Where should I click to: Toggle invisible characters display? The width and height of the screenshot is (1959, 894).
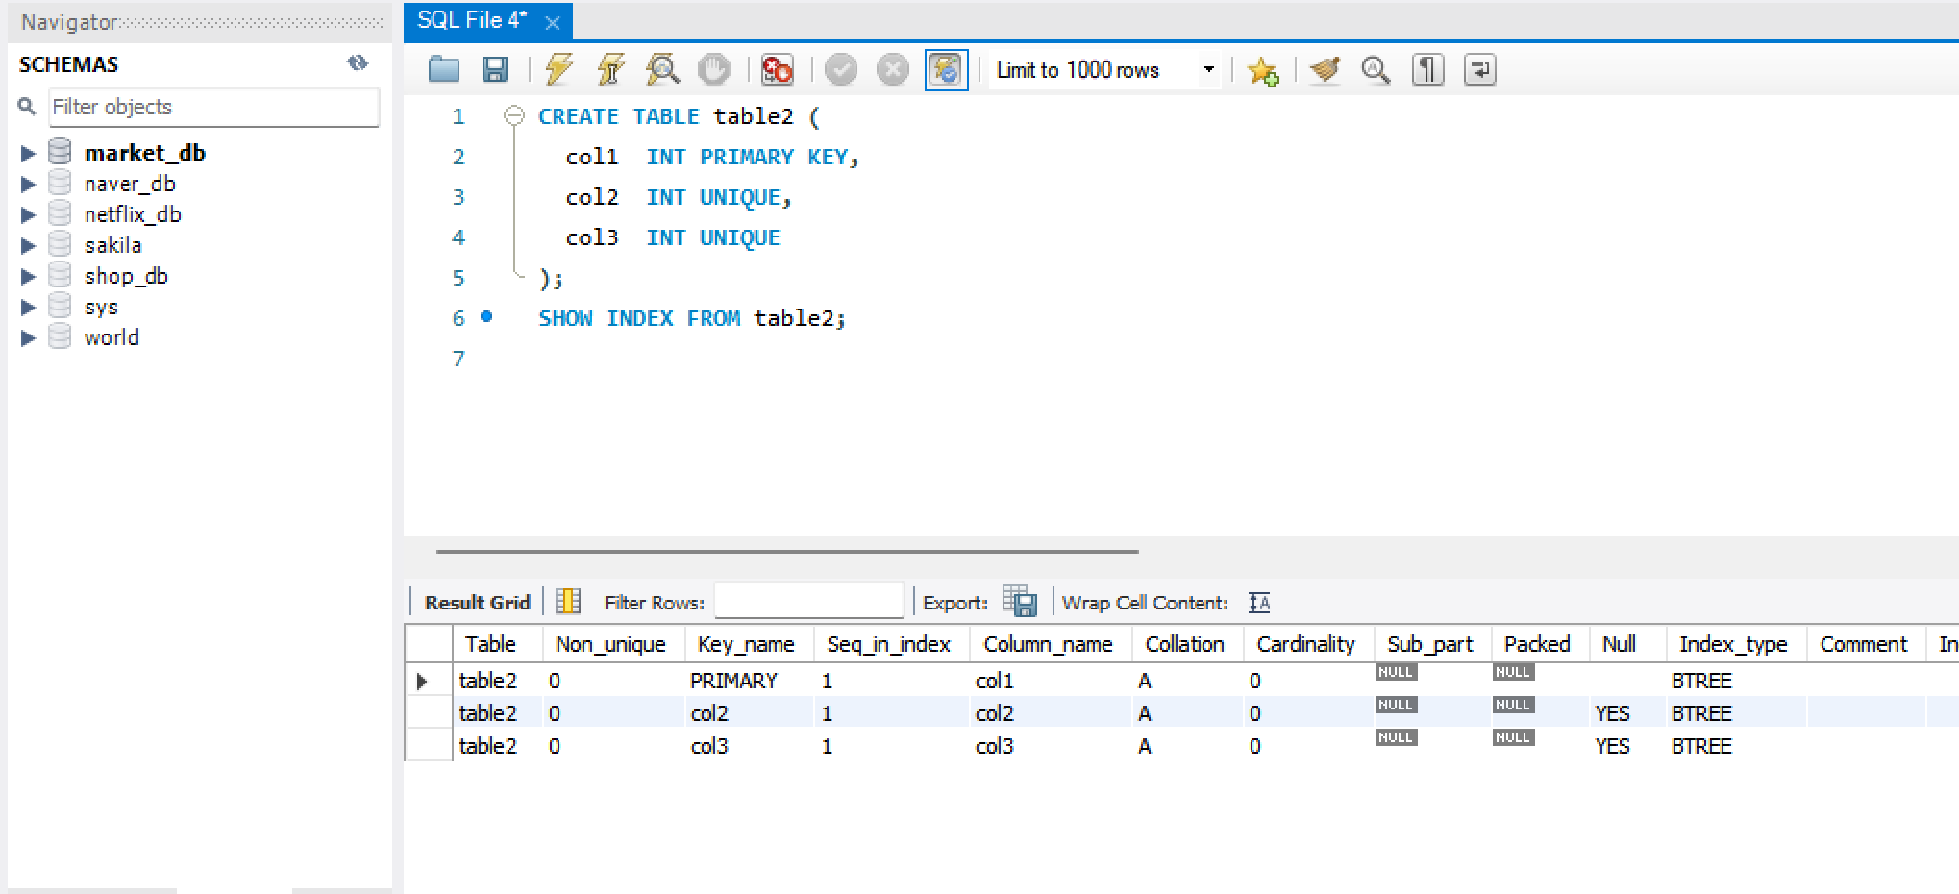(x=1428, y=70)
